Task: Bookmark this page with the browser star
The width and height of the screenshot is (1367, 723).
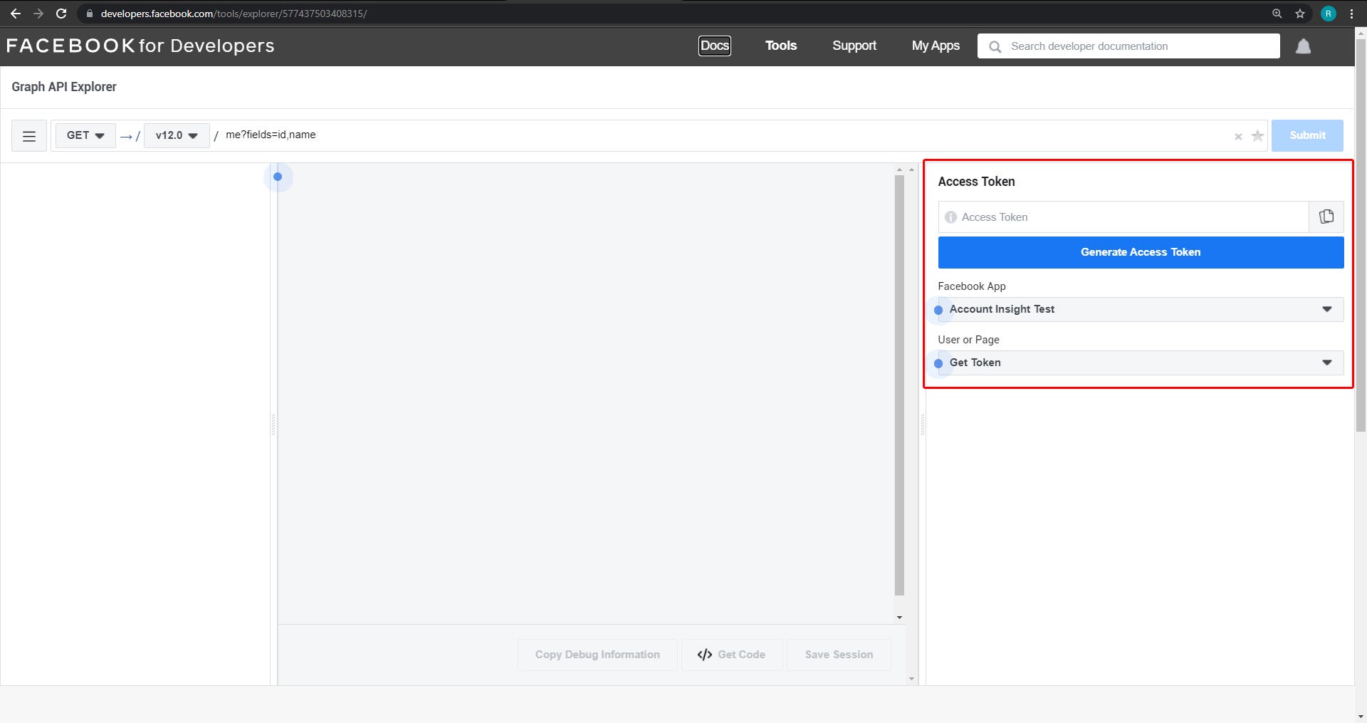Action: 1300,14
